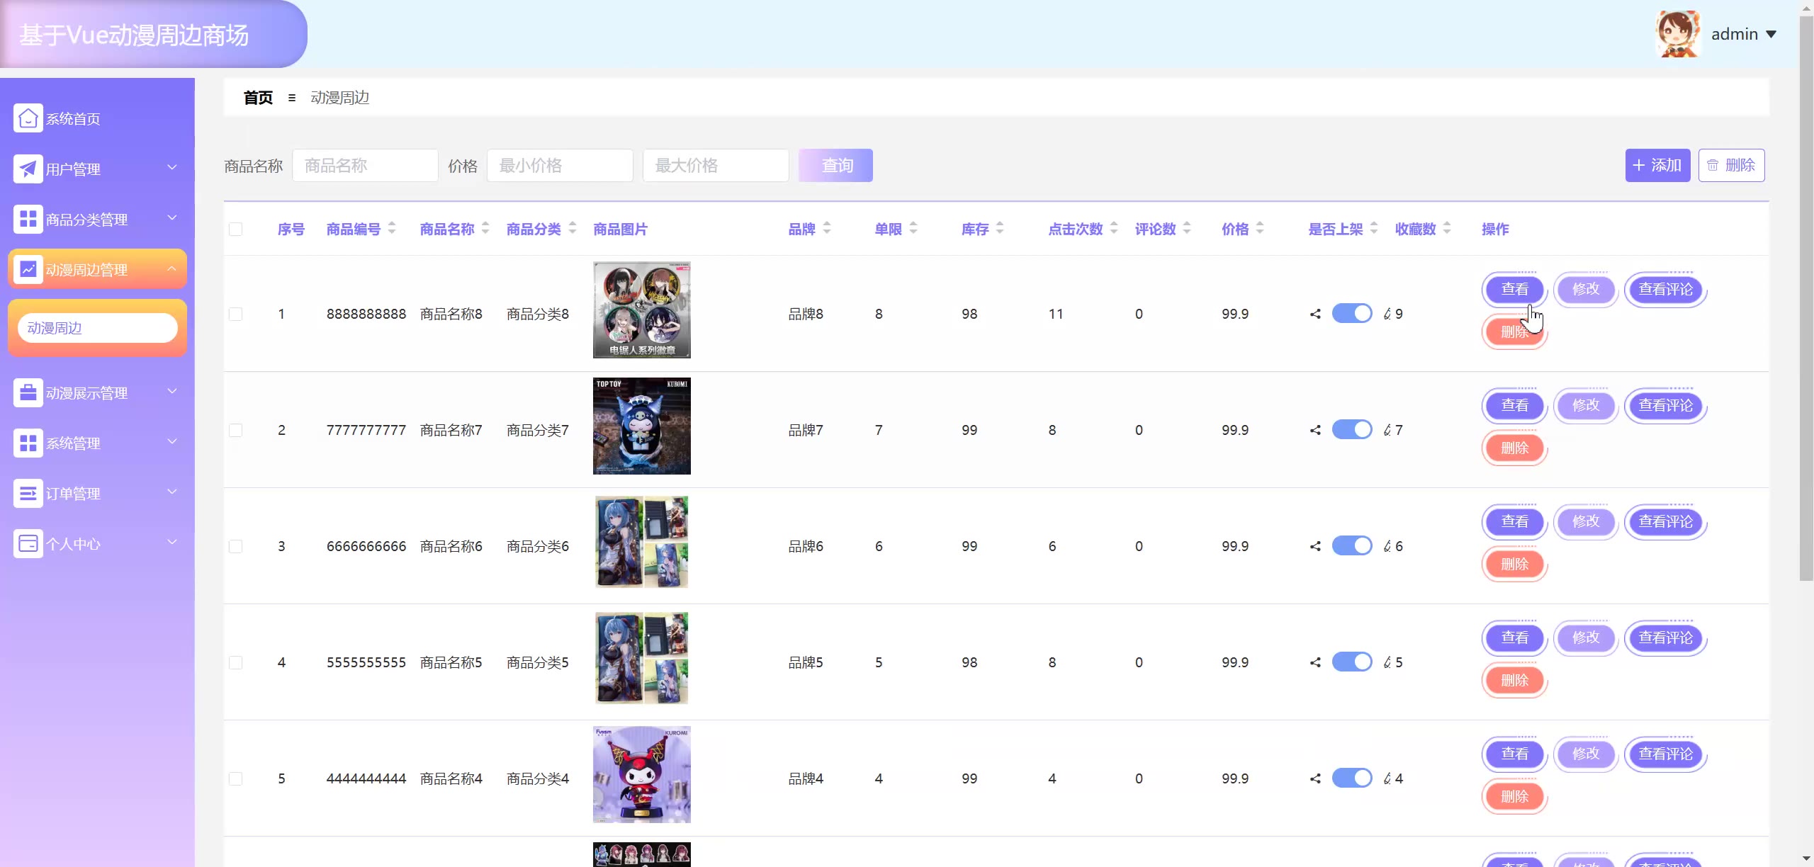Click share icon in row 商品名称8
This screenshot has height=867, width=1814.
pyautogui.click(x=1315, y=314)
